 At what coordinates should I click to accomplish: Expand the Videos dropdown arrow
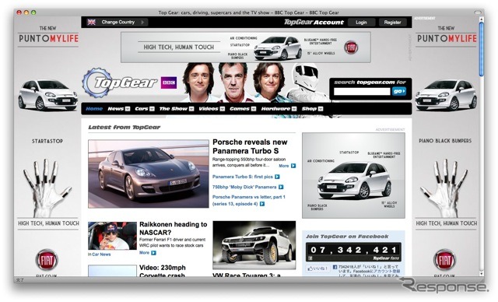(x=223, y=109)
